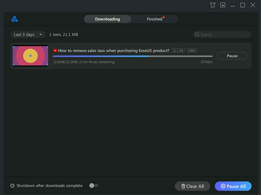
Task: Switch to the Downloading tab
Action: [x=107, y=19]
